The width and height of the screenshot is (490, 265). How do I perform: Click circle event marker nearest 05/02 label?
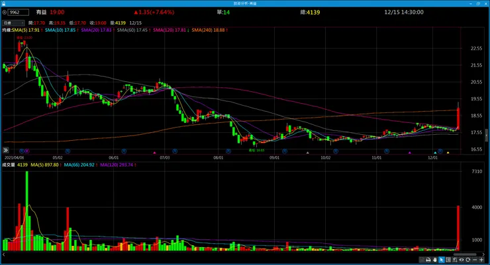[x=68, y=151]
